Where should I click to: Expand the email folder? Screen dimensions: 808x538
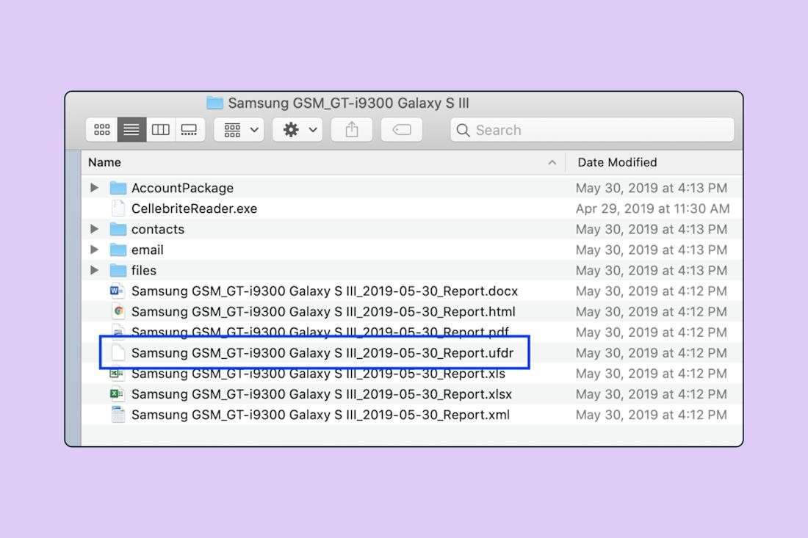coord(94,250)
